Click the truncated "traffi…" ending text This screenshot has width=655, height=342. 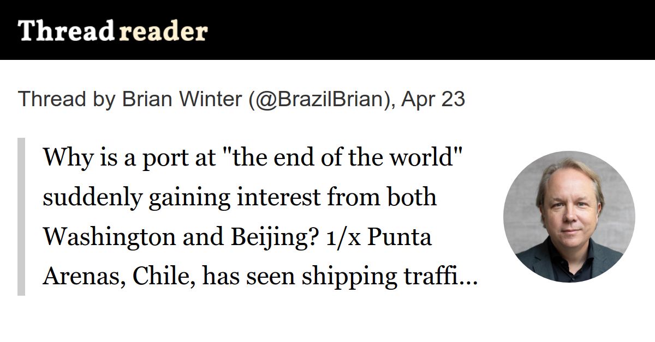pos(443,277)
